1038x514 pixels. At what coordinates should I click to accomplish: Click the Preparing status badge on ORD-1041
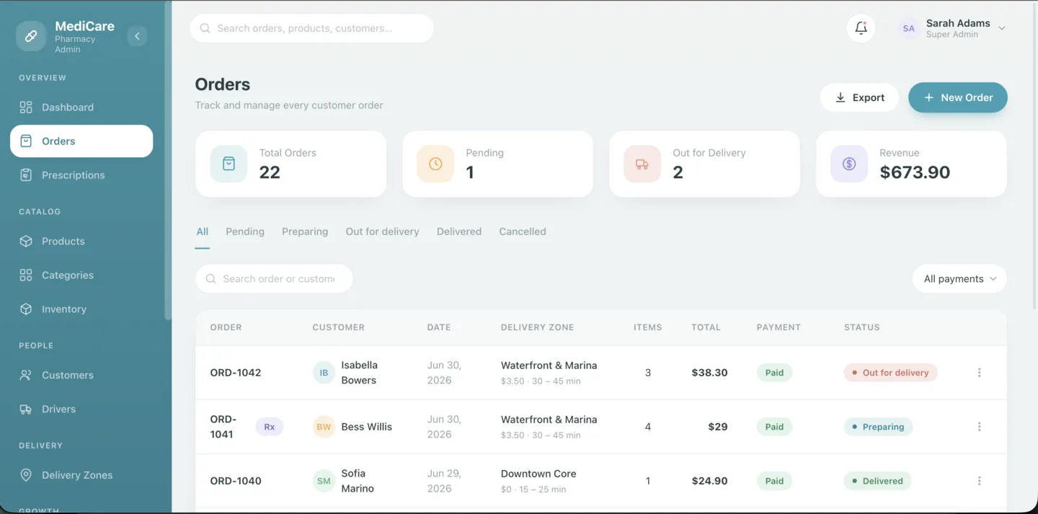coord(878,427)
